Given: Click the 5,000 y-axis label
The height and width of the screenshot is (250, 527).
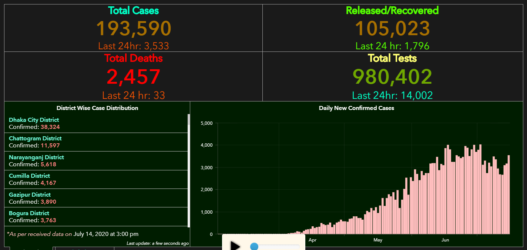Looking at the screenshot, I should pyautogui.click(x=206, y=123).
